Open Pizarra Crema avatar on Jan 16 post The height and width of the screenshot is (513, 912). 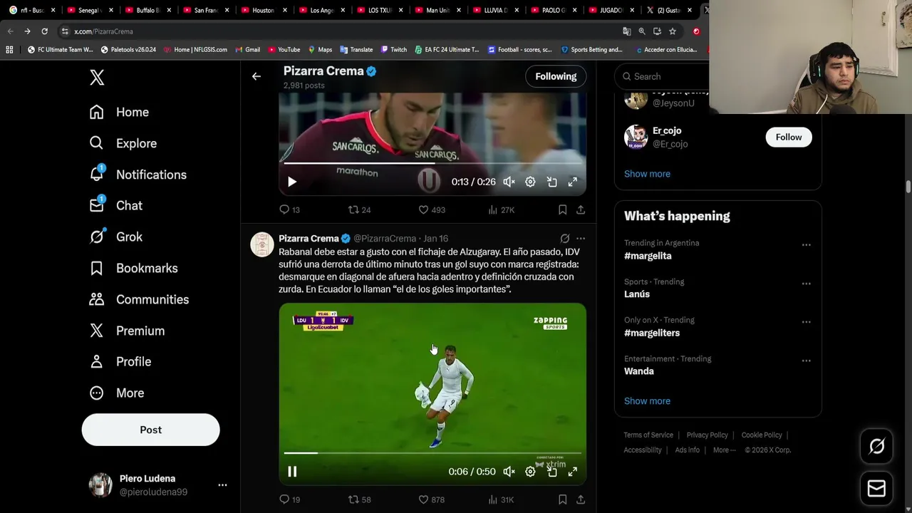(262, 244)
